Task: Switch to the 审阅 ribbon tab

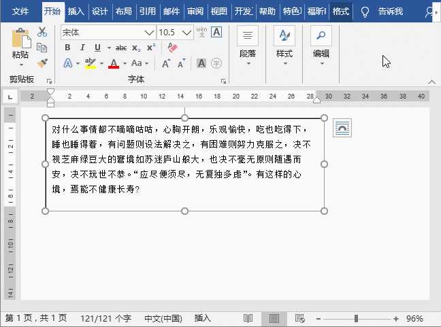Action: click(x=195, y=12)
